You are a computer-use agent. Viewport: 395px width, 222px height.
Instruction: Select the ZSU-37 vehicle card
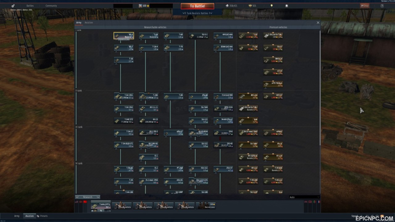[223, 169]
